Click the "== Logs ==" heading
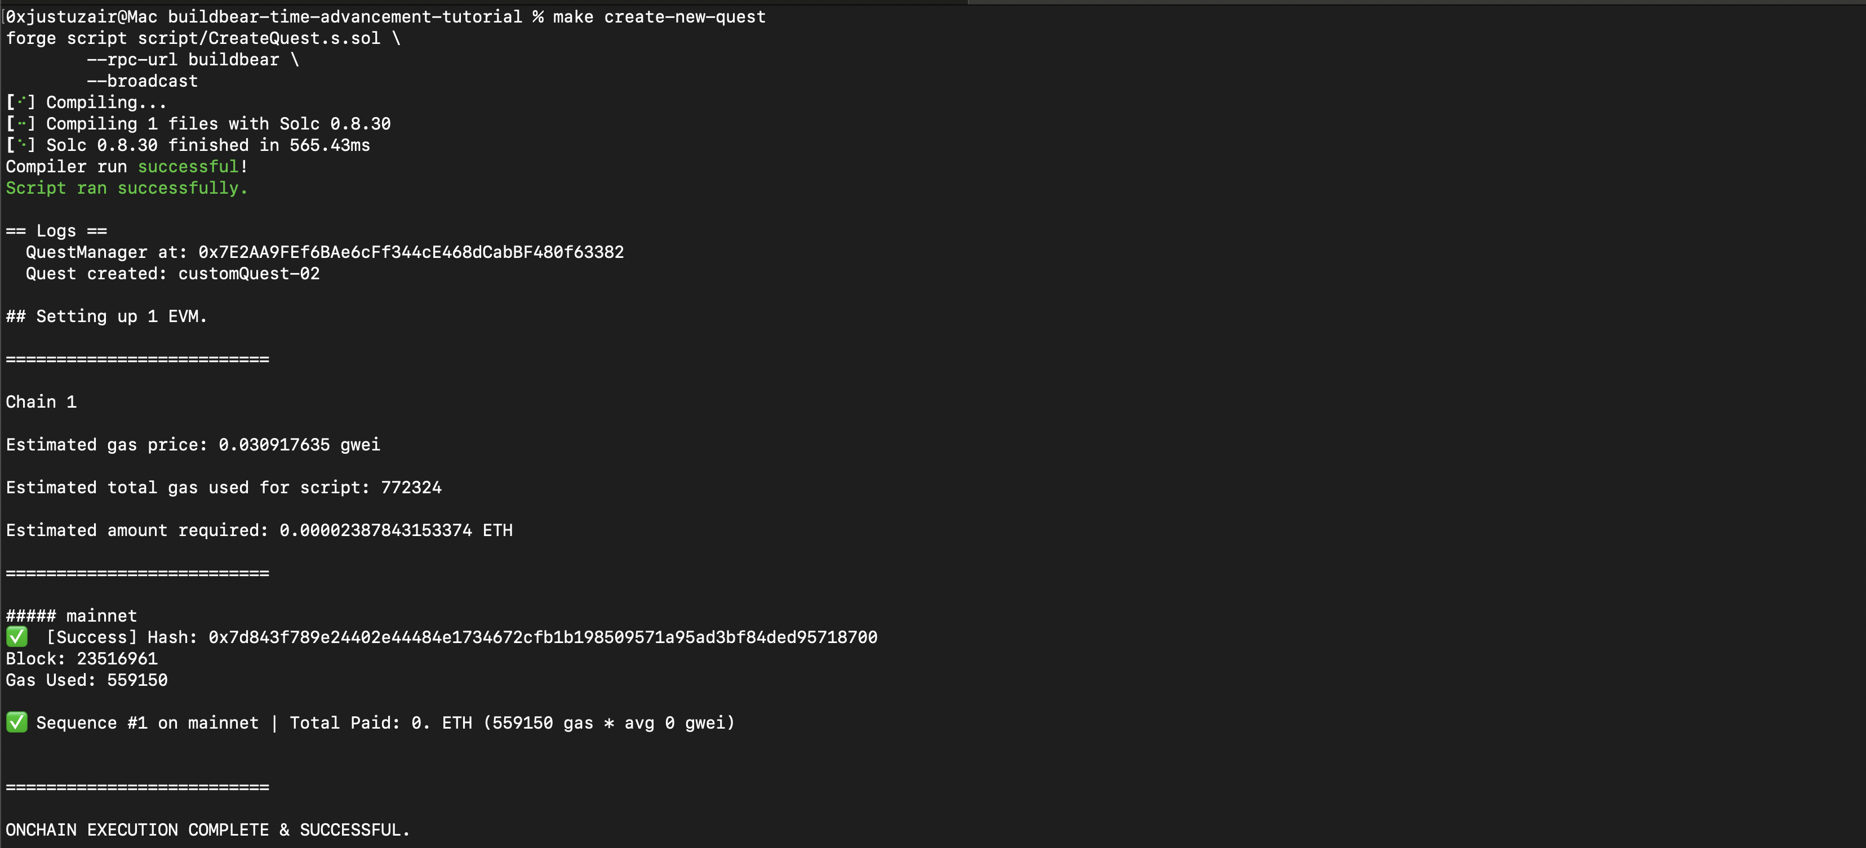The height and width of the screenshot is (848, 1866). coord(56,231)
